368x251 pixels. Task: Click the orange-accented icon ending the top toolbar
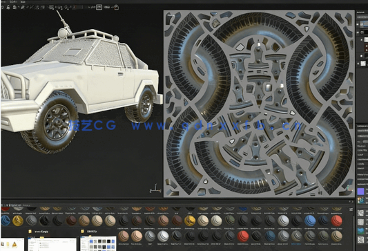116,8
